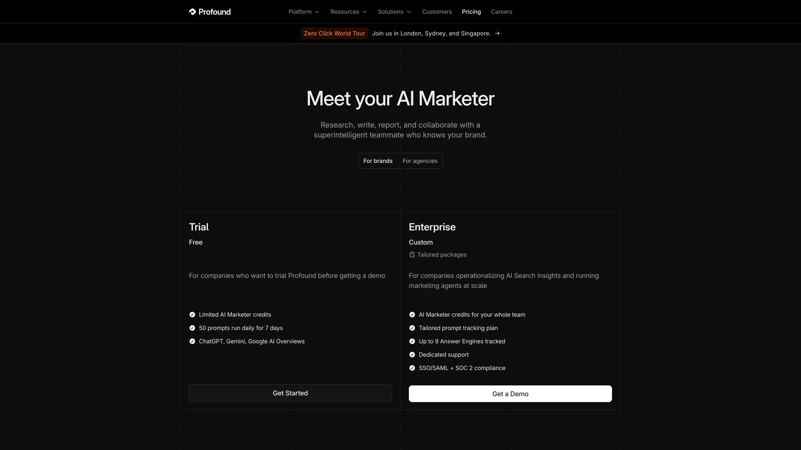Image resolution: width=801 pixels, height=450 pixels.
Task: Click the Get a Demo button
Action: [510, 394]
